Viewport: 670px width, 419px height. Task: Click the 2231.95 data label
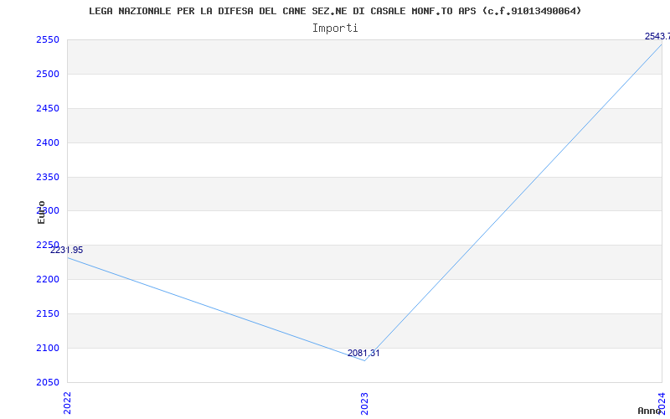tap(67, 250)
